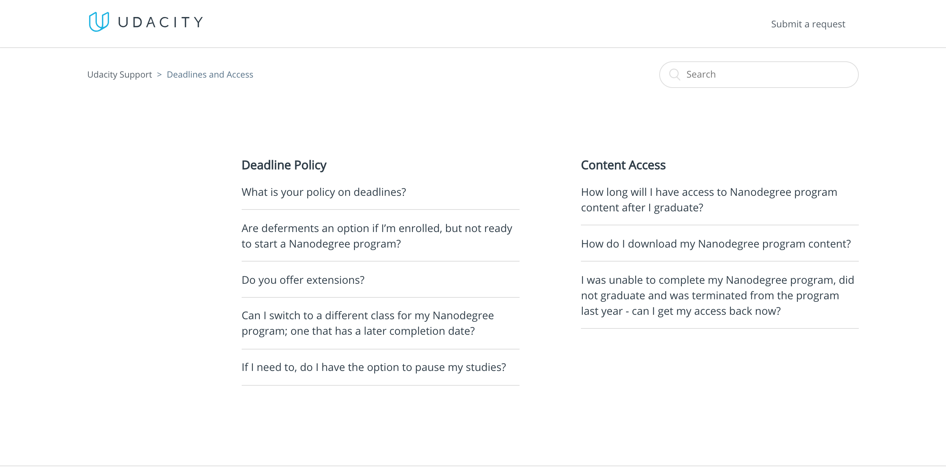Open 'Do you offer extensions?' article
This screenshot has height=467, width=946.
303,280
